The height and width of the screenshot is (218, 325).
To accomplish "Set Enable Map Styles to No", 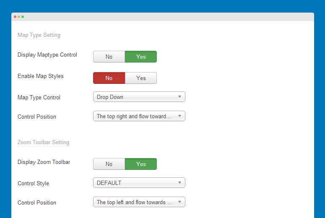I will 109,78.
